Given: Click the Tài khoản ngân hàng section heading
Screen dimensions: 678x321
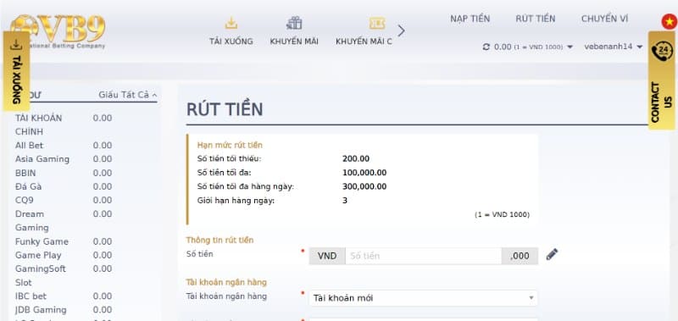Looking at the screenshot, I should point(226,283).
